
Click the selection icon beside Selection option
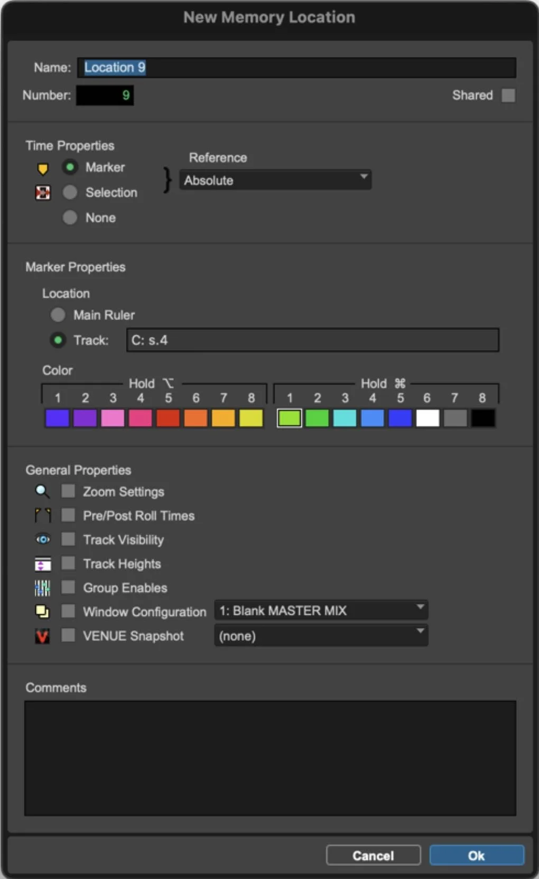point(43,193)
